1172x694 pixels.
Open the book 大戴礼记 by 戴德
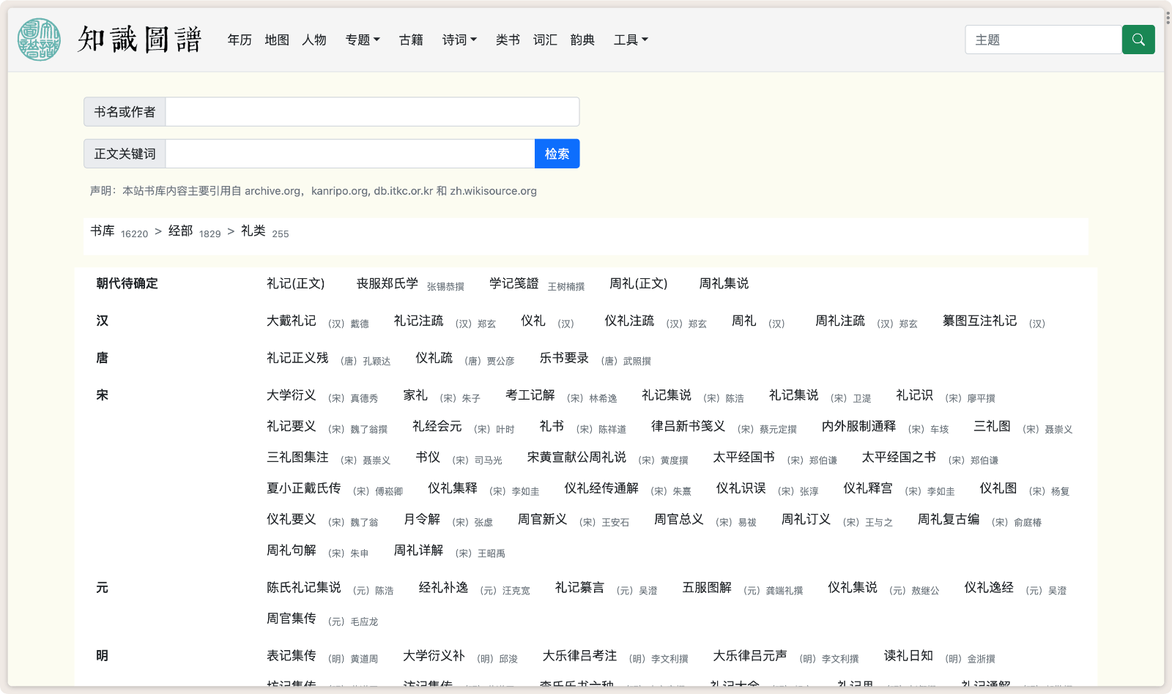pyautogui.click(x=290, y=321)
